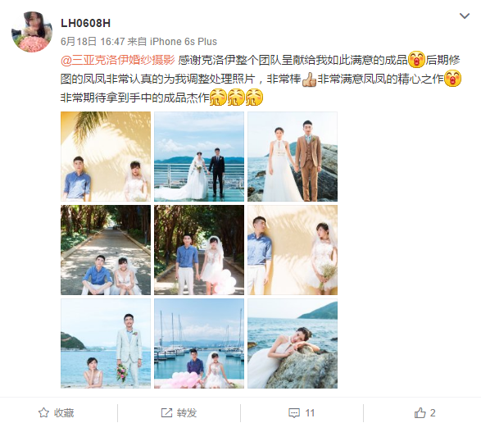The image size is (481, 423).
Task: Click the repost share icon
Action: tap(166, 412)
